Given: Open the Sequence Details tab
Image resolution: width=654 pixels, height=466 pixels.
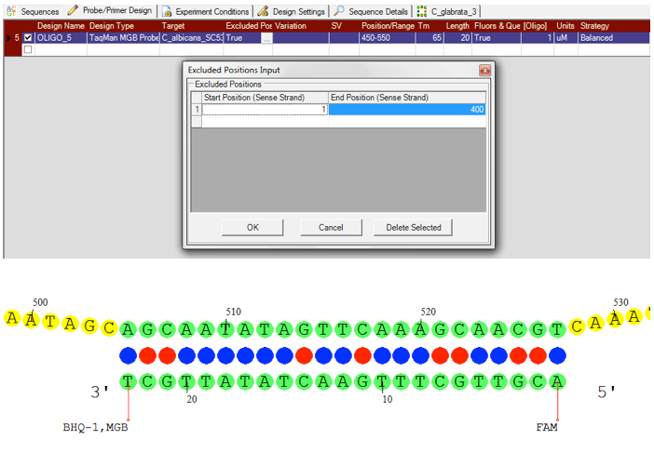Looking at the screenshot, I should [377, 11].
